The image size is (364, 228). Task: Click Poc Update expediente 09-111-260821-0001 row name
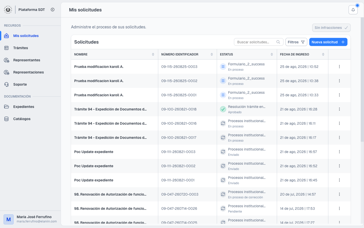pos(94,180)
